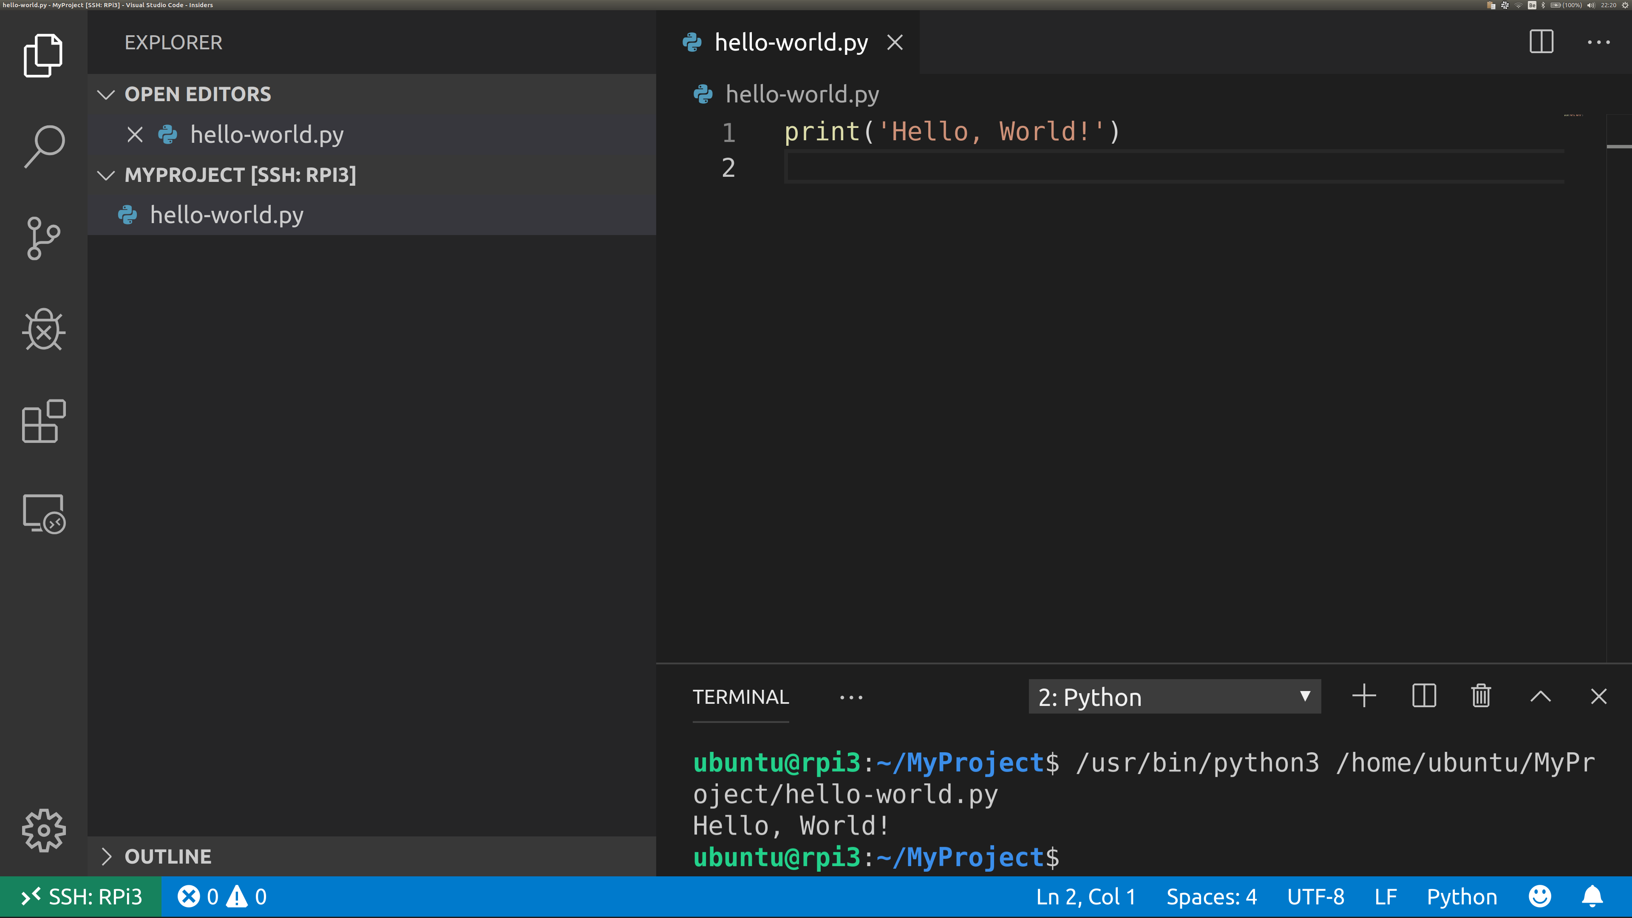Change the Python language mode in status bar
This screenshot has width=1632, height=918.
1462,896
